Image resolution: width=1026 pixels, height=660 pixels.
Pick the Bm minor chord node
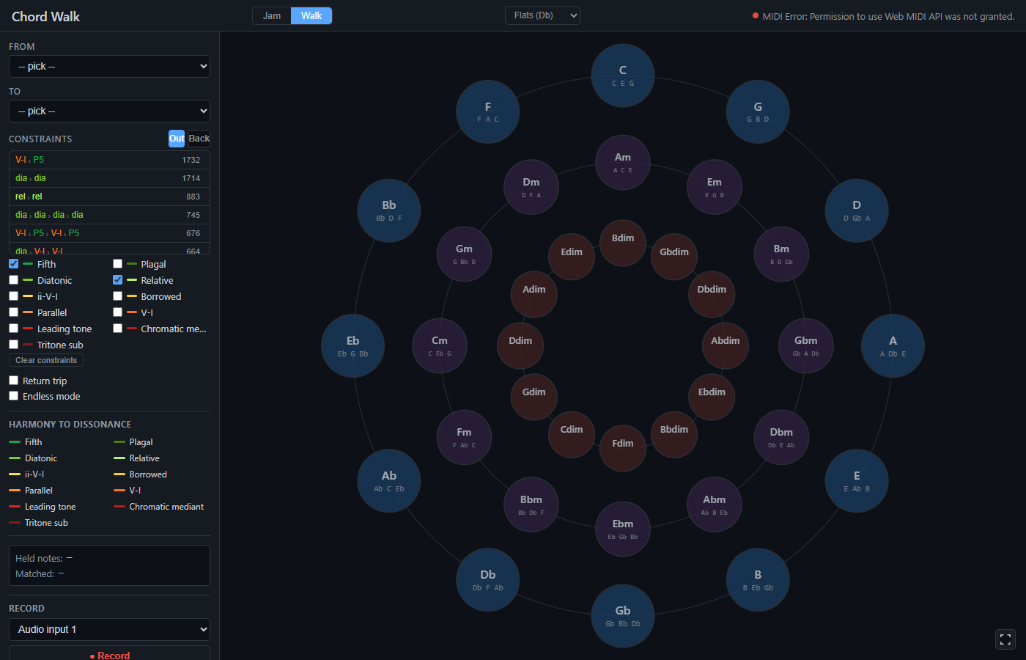point(781,254)
